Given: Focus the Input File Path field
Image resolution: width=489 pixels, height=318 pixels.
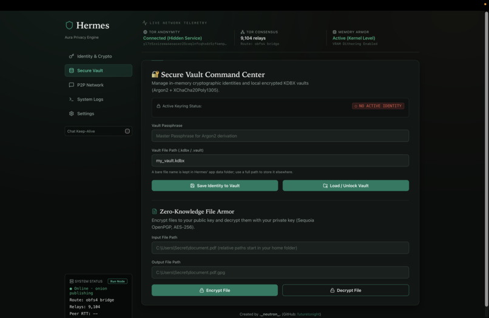Looking at the screenshot, I should [x=280, y=248].
